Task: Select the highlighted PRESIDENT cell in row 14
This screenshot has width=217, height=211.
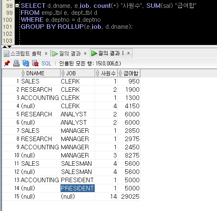Action: tap(77, 188)
